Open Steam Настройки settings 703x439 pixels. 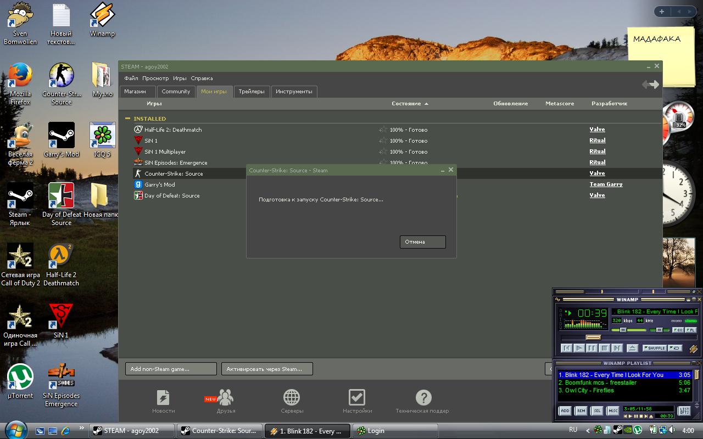[357, 401]
